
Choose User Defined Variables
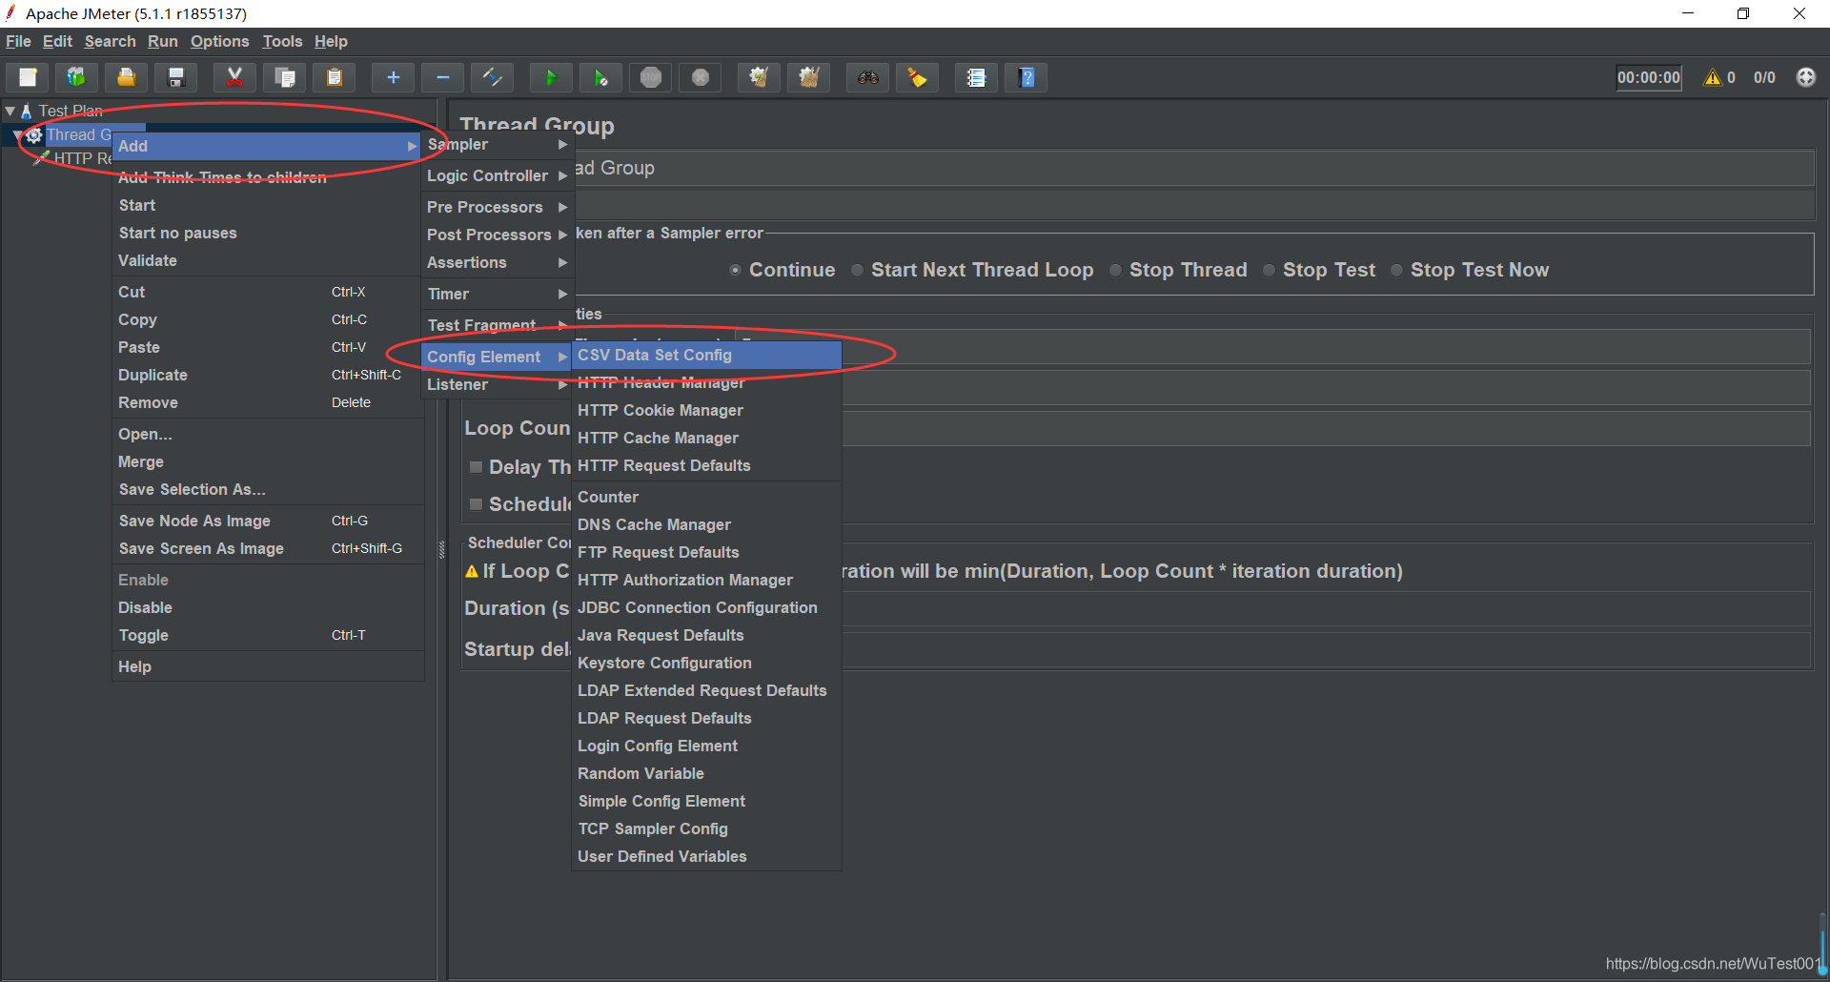click(x=706, y=856)
